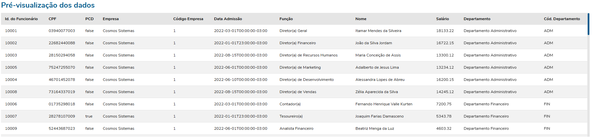Click the PCD value "true" cell
This screenshot has height=139, width=592.
coord(89,116)
